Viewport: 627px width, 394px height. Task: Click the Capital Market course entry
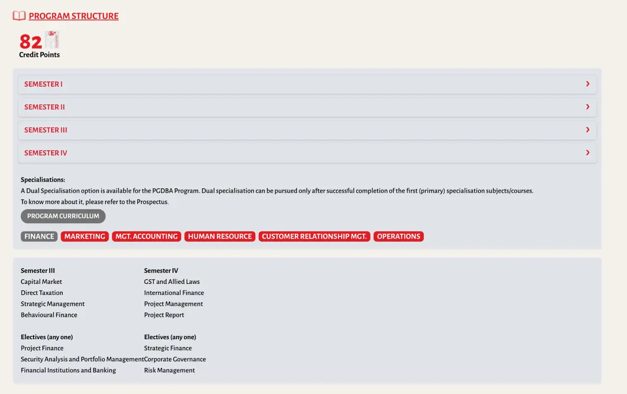click(x=41, y=282)
